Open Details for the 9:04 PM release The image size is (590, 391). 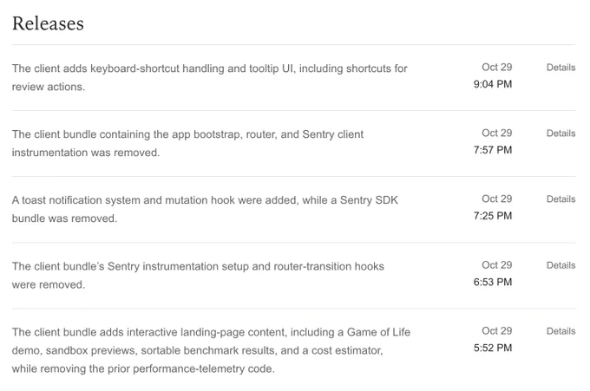560,68
